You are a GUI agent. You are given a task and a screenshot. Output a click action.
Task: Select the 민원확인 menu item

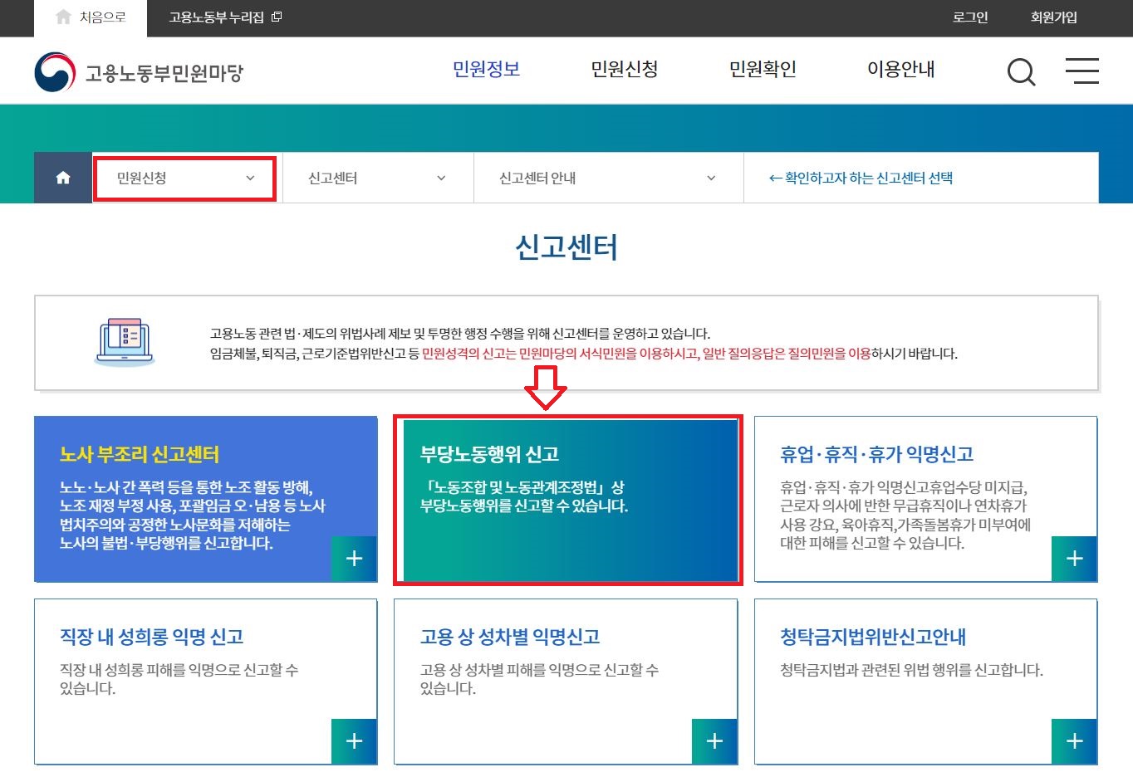(762, 70)
